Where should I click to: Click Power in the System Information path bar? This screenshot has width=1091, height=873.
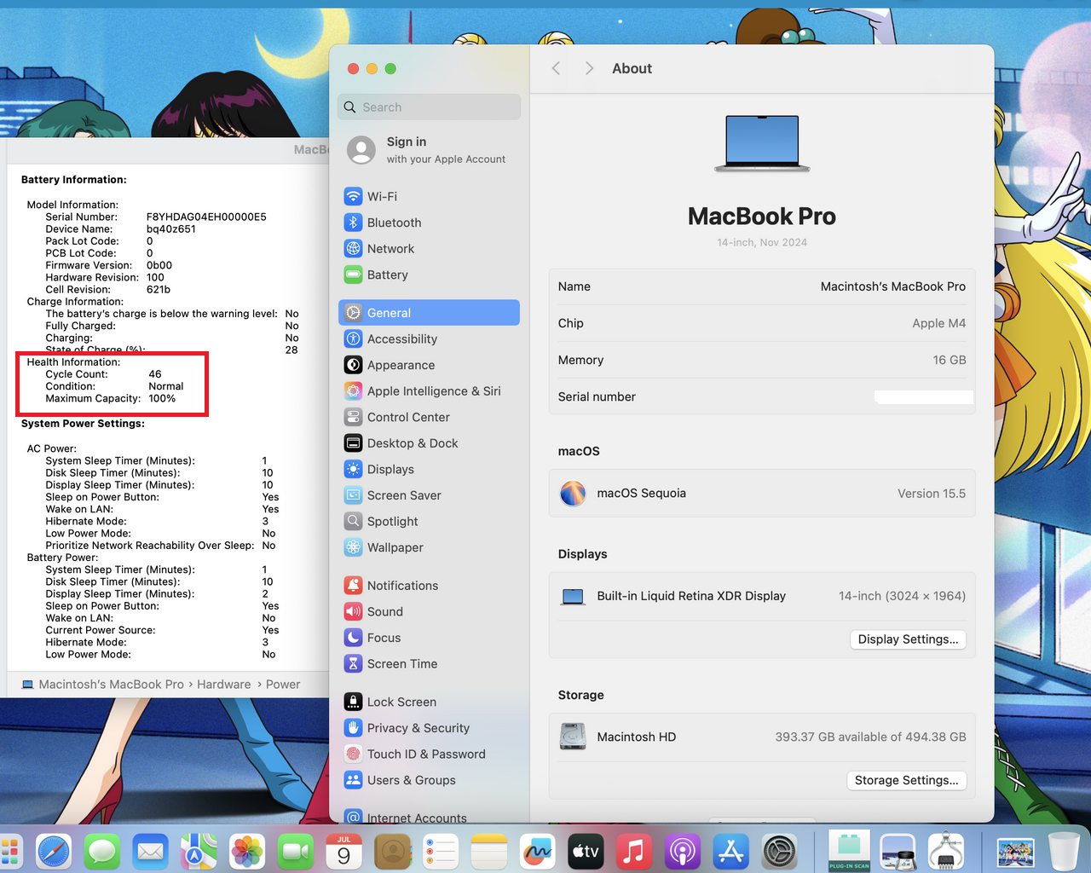pos(283,685)
